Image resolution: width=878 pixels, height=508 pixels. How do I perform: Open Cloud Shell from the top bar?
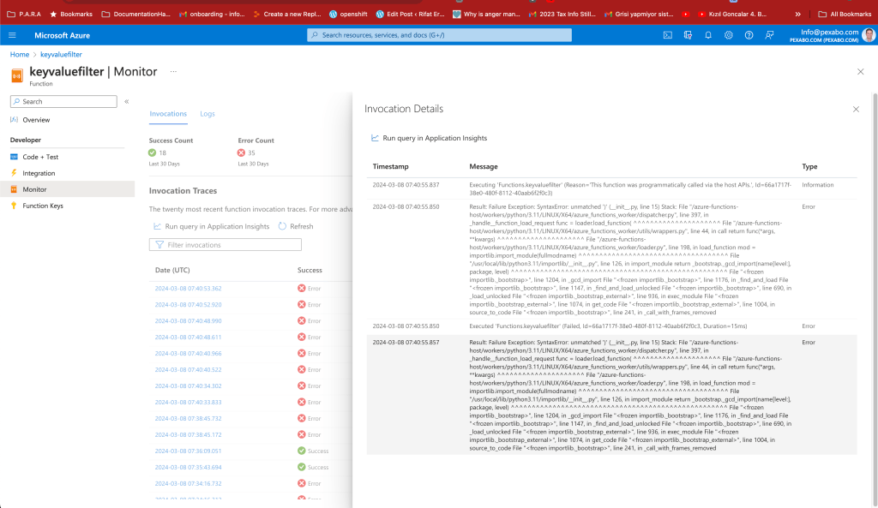pyautogui.click(x=667, y=35)
